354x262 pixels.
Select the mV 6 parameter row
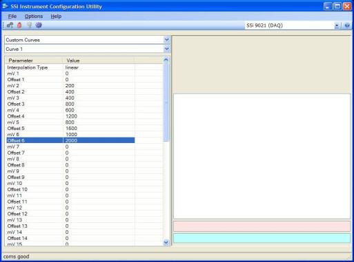point(70,135)
